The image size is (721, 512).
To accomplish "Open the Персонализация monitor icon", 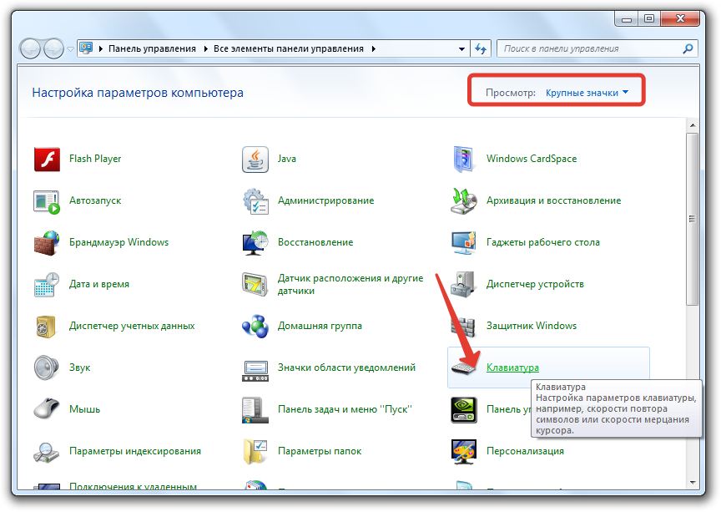I will tap(463, 452).
